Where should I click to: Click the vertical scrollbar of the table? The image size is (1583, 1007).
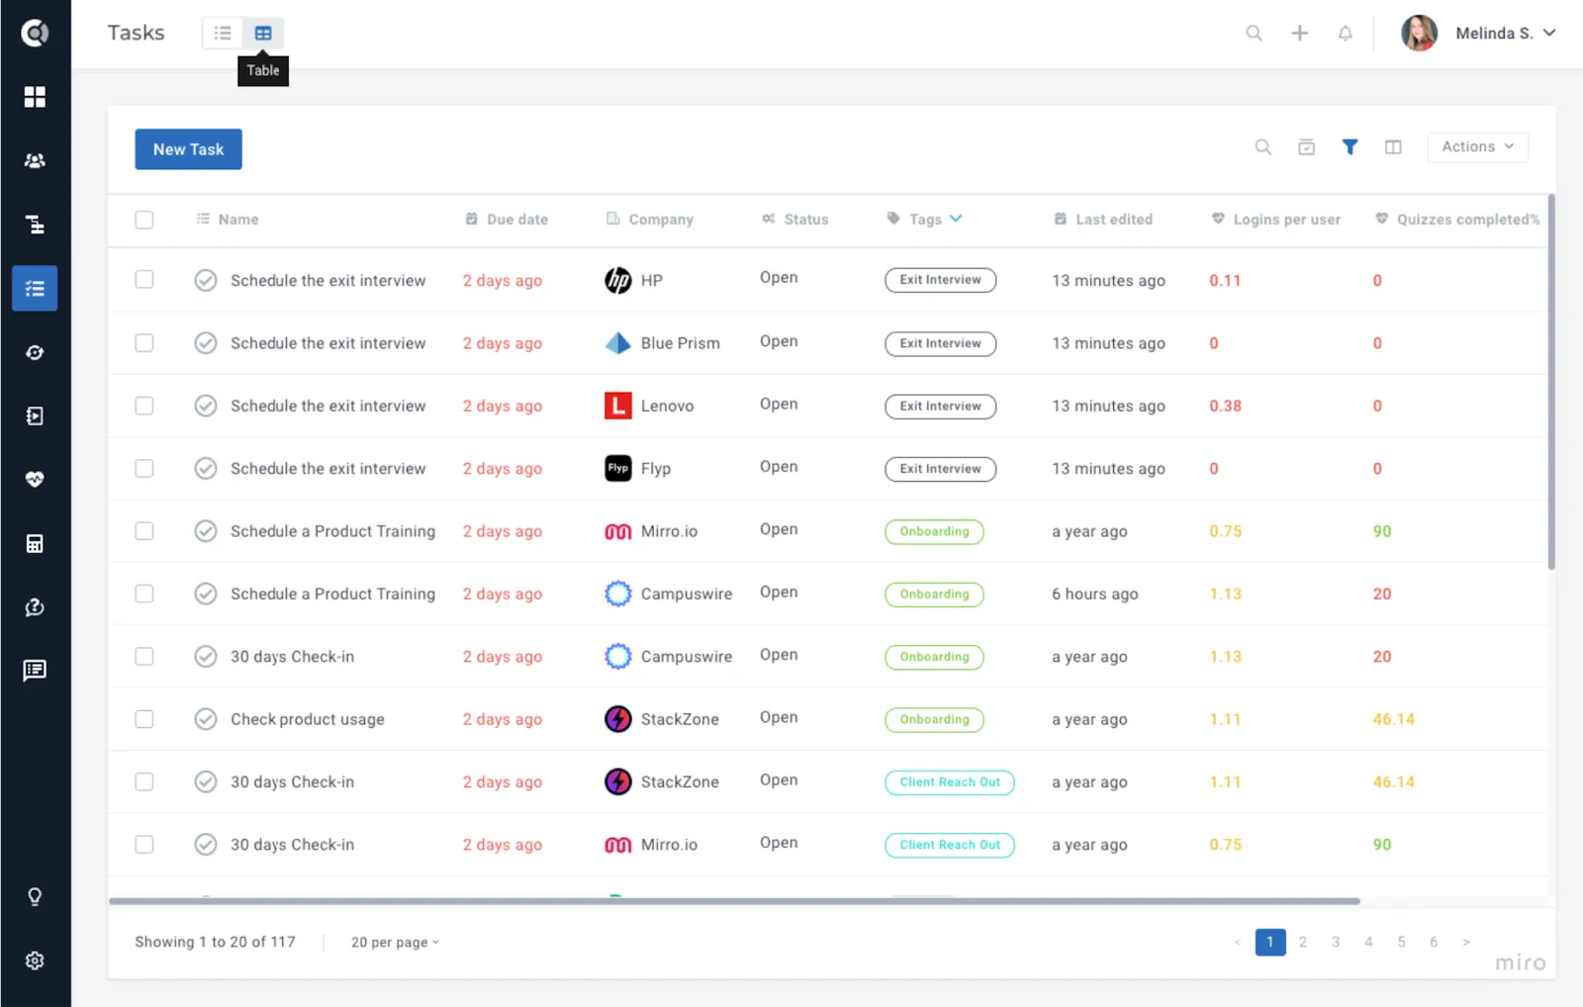(1551, 382)
